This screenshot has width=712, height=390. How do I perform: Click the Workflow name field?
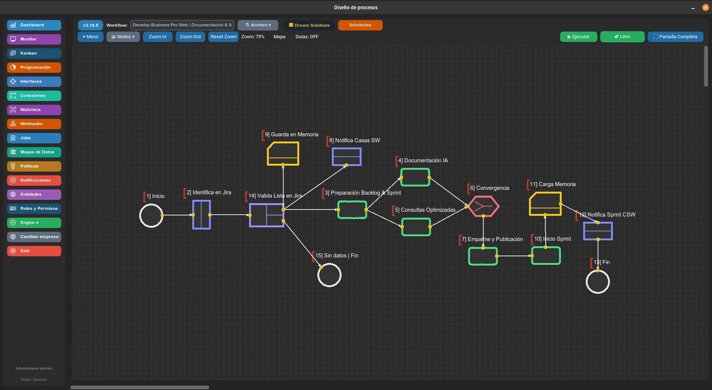tap(182, 25)
